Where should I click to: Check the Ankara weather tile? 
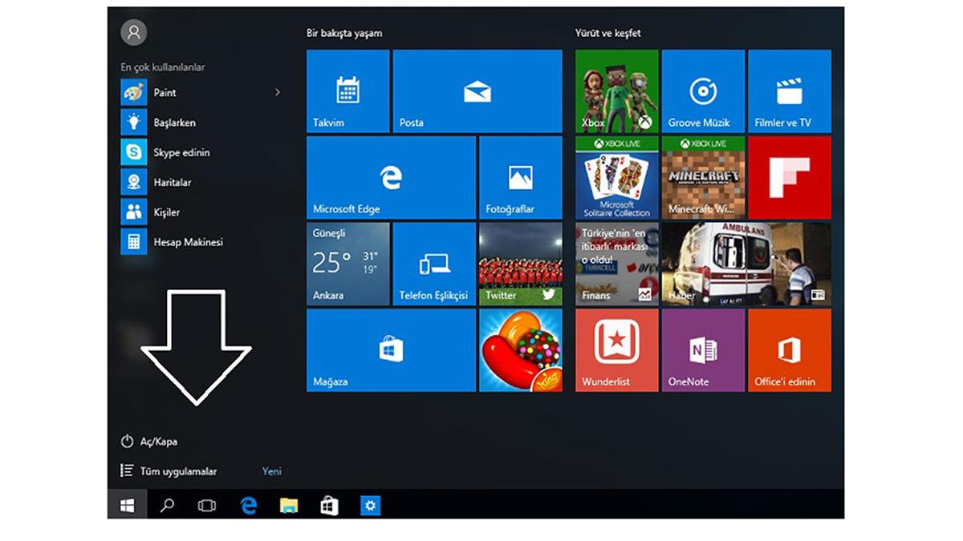click(x=346, y=264)
